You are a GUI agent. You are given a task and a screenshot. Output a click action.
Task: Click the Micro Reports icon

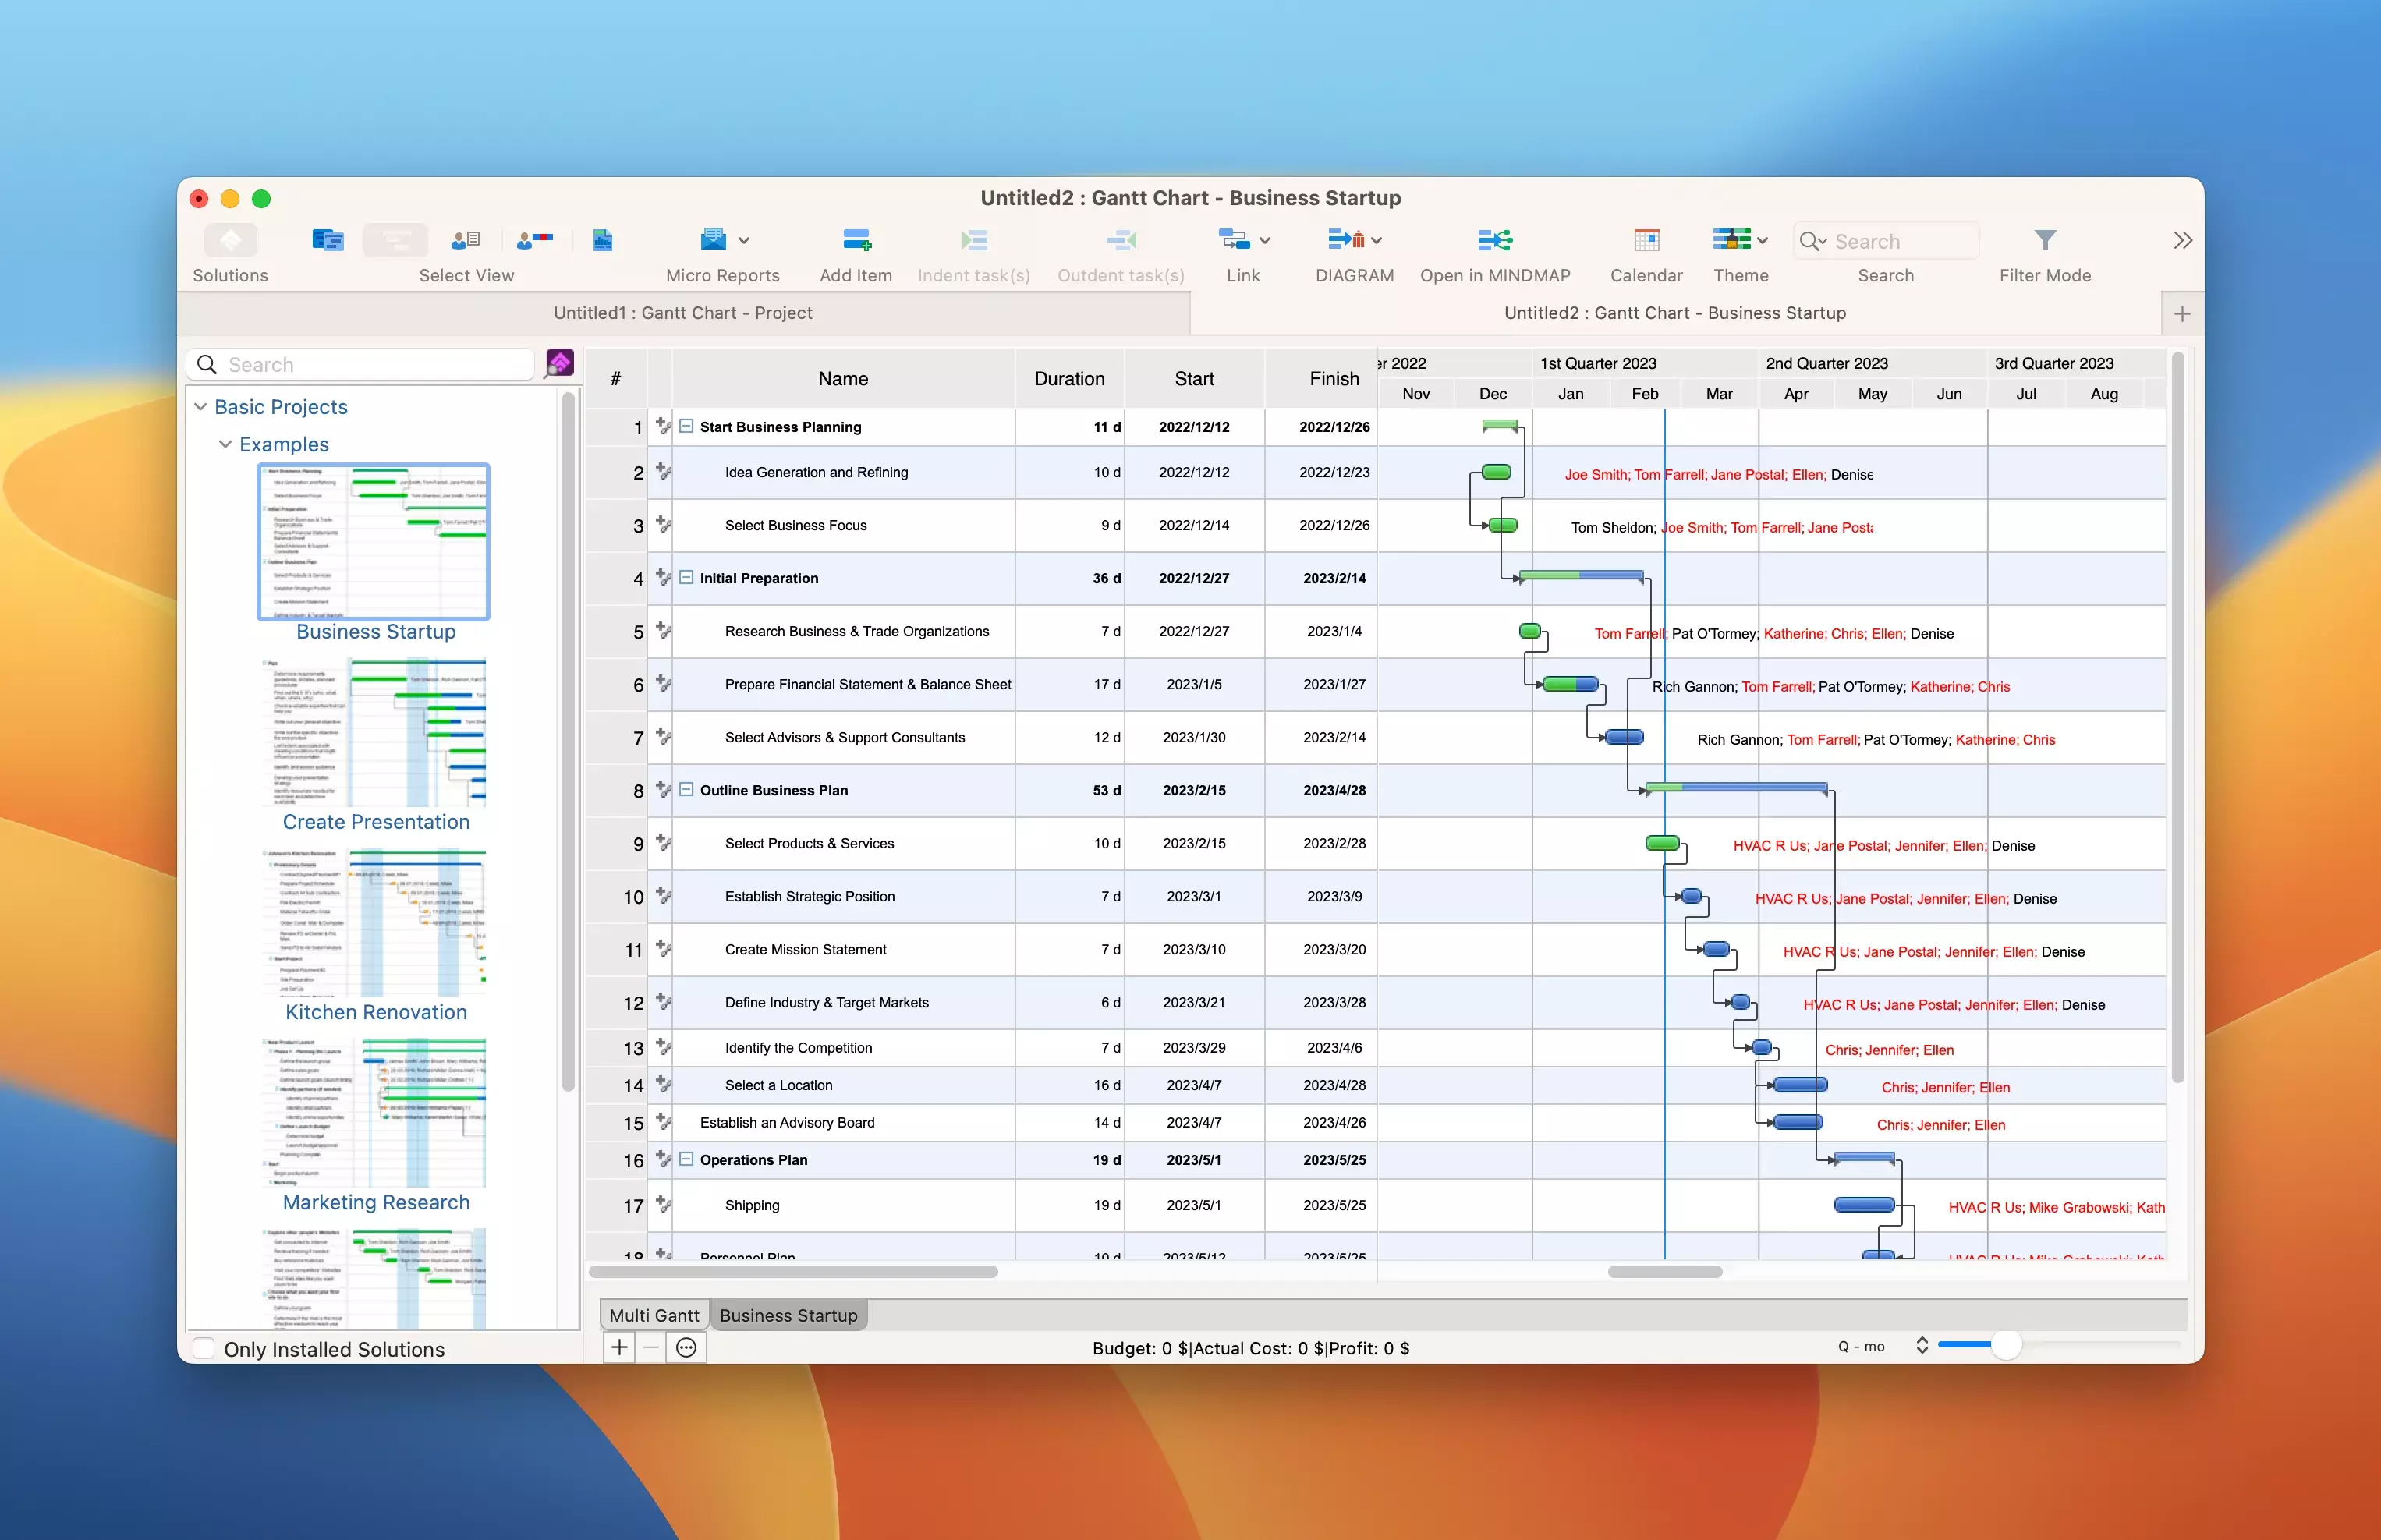coord(713,241)
